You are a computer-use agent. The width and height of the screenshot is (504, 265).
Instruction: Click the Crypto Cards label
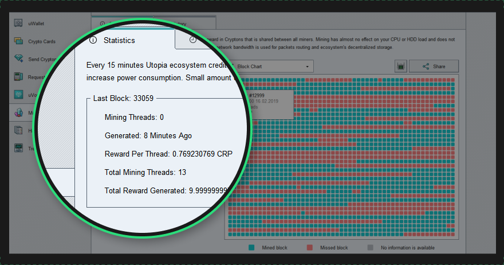[42, 41]
